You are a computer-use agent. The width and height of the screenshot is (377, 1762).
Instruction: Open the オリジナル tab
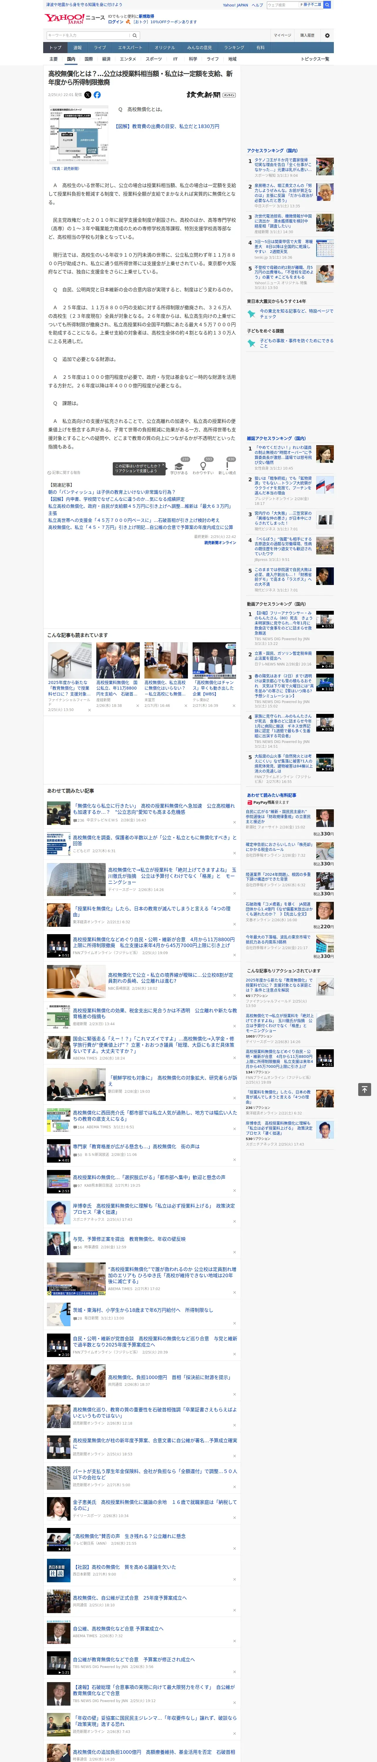click(x=165, y=48)
